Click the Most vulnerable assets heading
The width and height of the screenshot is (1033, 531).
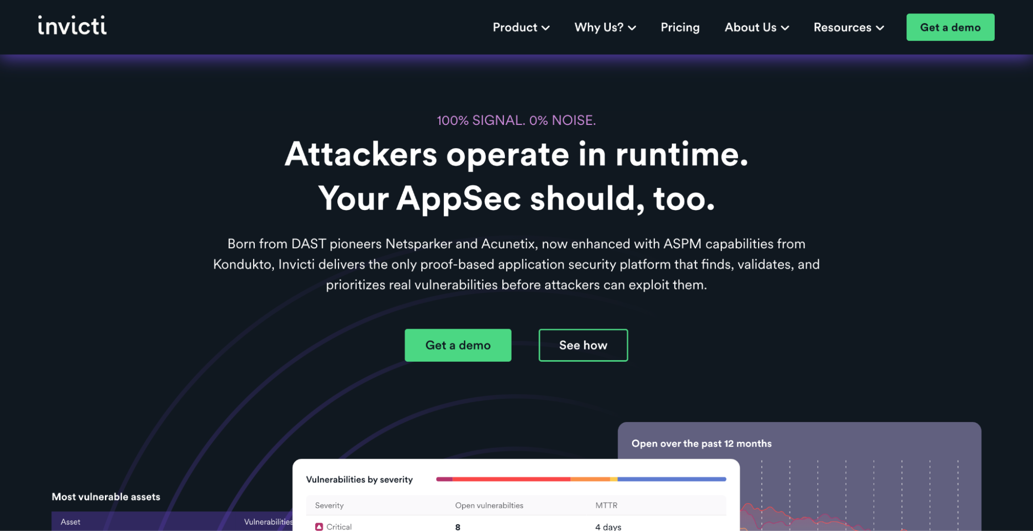coord(106,497)
